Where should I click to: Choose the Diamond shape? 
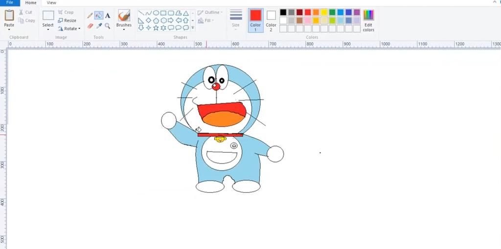coord(148,21)
